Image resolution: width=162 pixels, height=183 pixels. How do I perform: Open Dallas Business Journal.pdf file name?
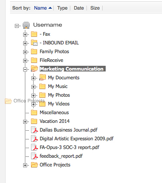click(69, 130)
